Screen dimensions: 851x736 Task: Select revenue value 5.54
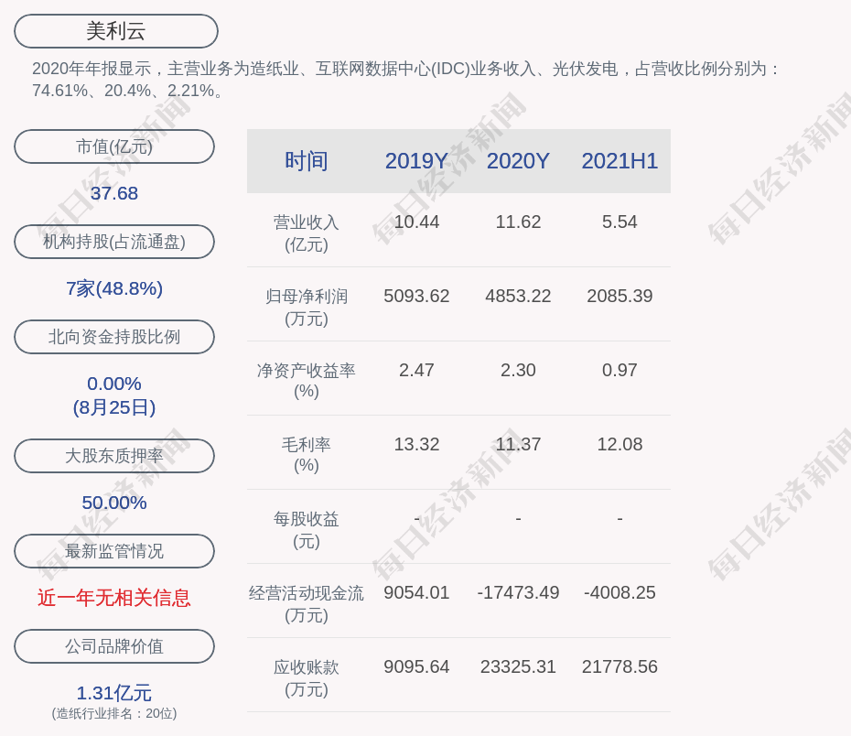coord(619,222)
